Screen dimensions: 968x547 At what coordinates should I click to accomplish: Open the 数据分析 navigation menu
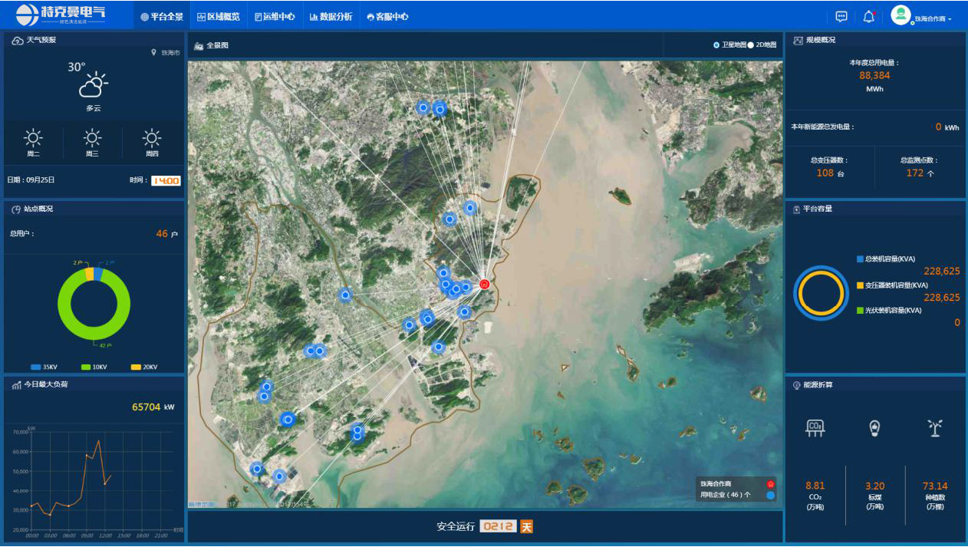pyautogui.click(x=331, y=16)
